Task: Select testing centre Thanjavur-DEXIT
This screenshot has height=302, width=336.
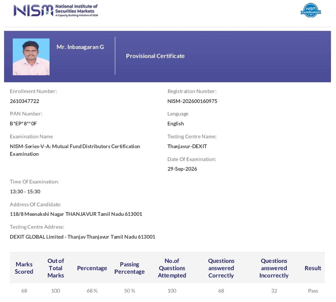Action: 187,147
